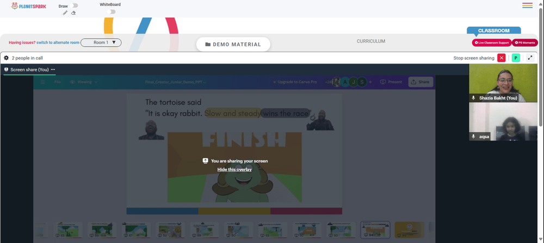Screen dimensions: 544x243
Task: Toggle the Draw switch
Action: [x=73, y=5]
